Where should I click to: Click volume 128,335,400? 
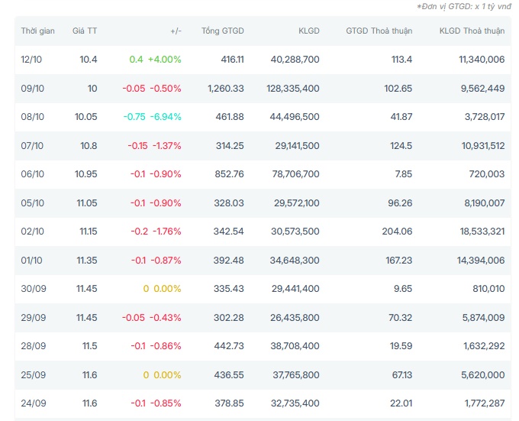pos(293,89)
